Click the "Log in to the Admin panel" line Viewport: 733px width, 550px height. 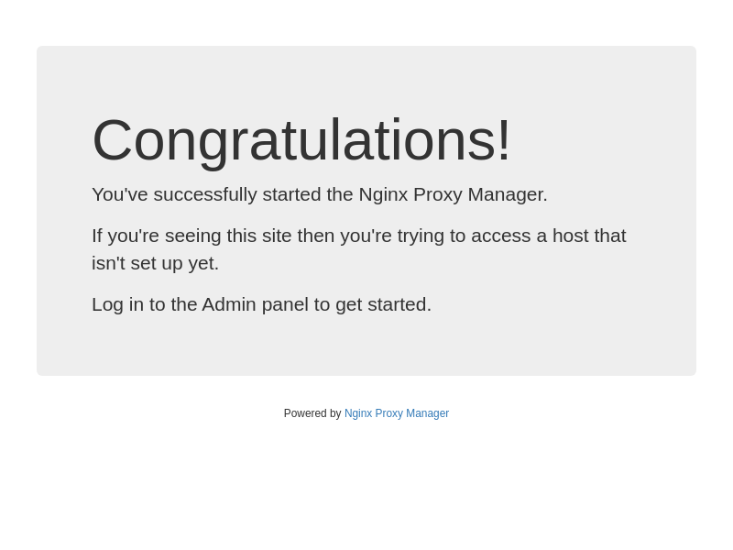tap(261, 304)
